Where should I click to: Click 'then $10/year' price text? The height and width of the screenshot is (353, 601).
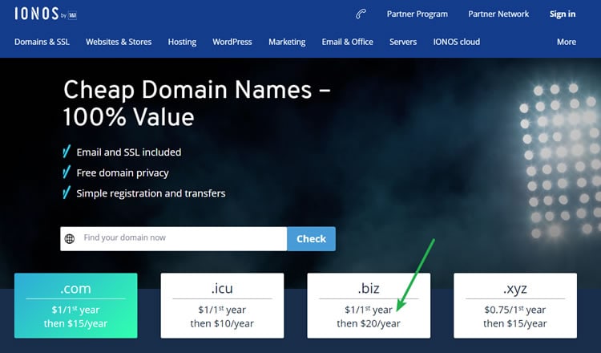pyautogui.click(x=222, y=323)
